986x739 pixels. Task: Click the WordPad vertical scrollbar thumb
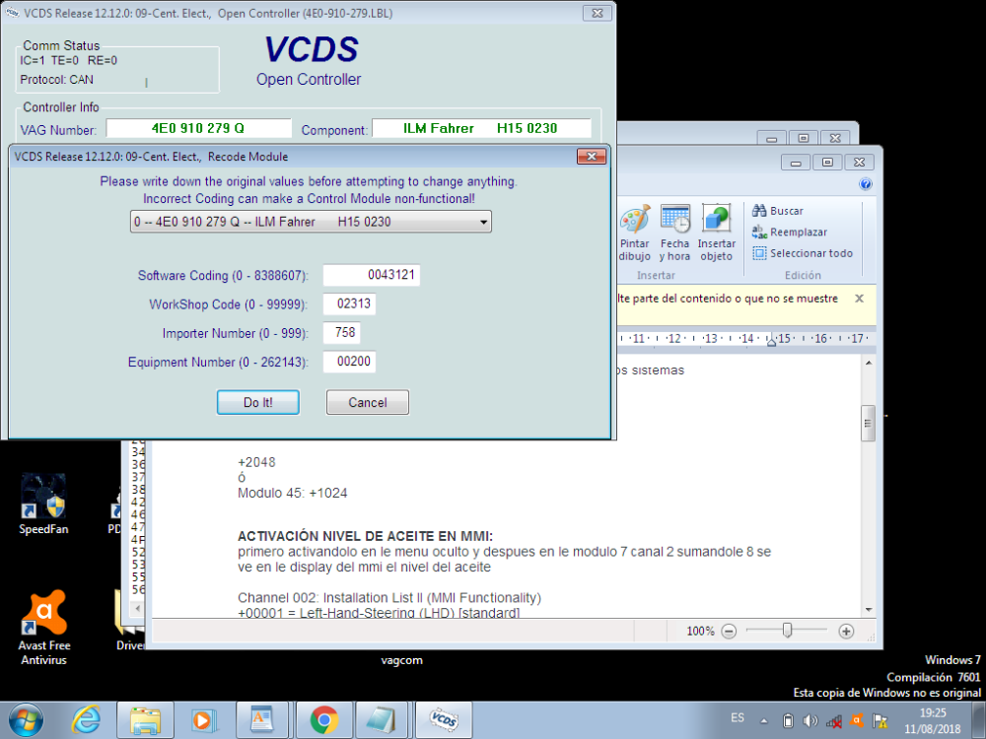point(868,424)
